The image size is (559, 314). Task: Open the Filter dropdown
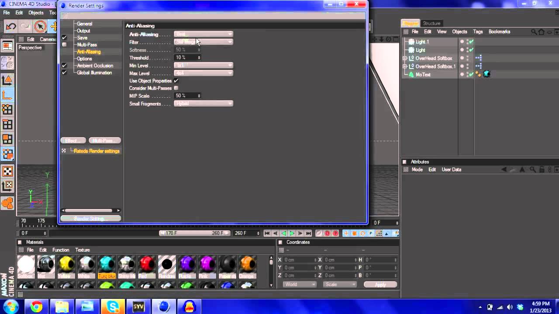(x=204, y=42)
